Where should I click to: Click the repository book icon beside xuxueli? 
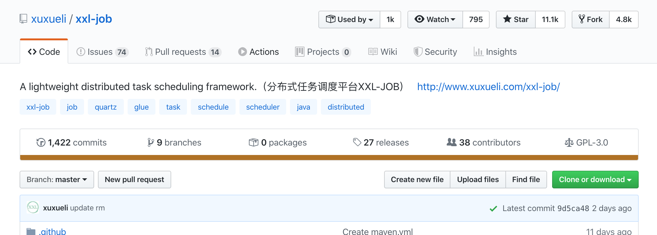pos(23,19)
